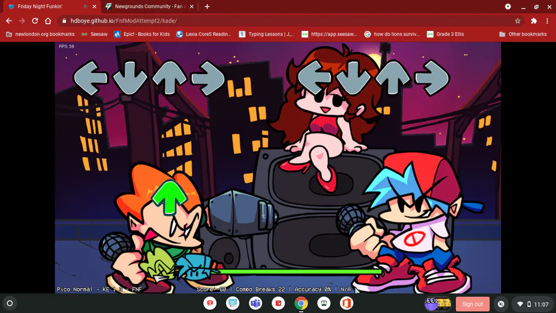The width and height of the screenshot is (556, 313).
Task: Open newlondon.org bookmarks folder
Action: click(40, 34)
